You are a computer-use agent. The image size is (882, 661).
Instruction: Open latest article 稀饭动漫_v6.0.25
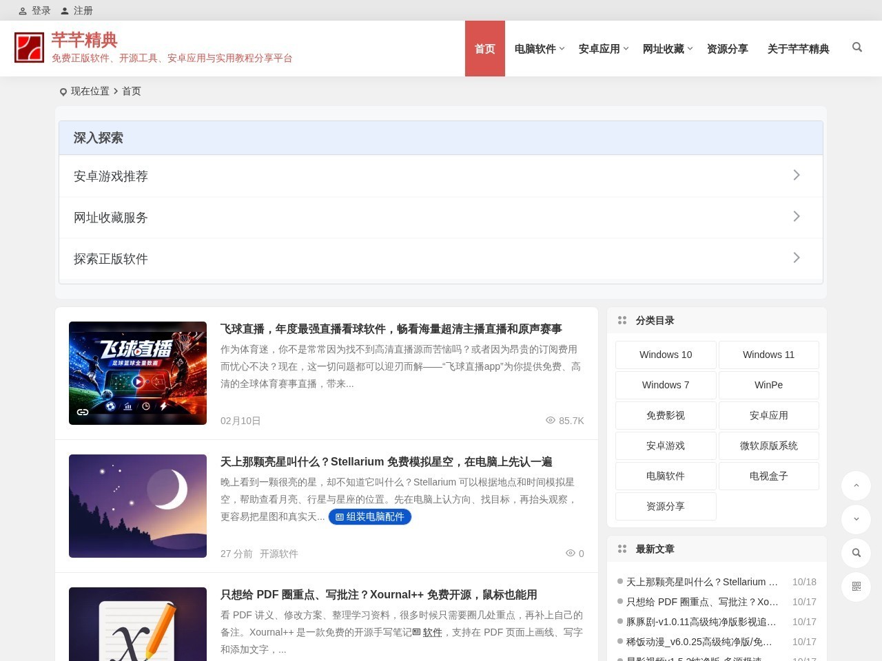point(699,642)
